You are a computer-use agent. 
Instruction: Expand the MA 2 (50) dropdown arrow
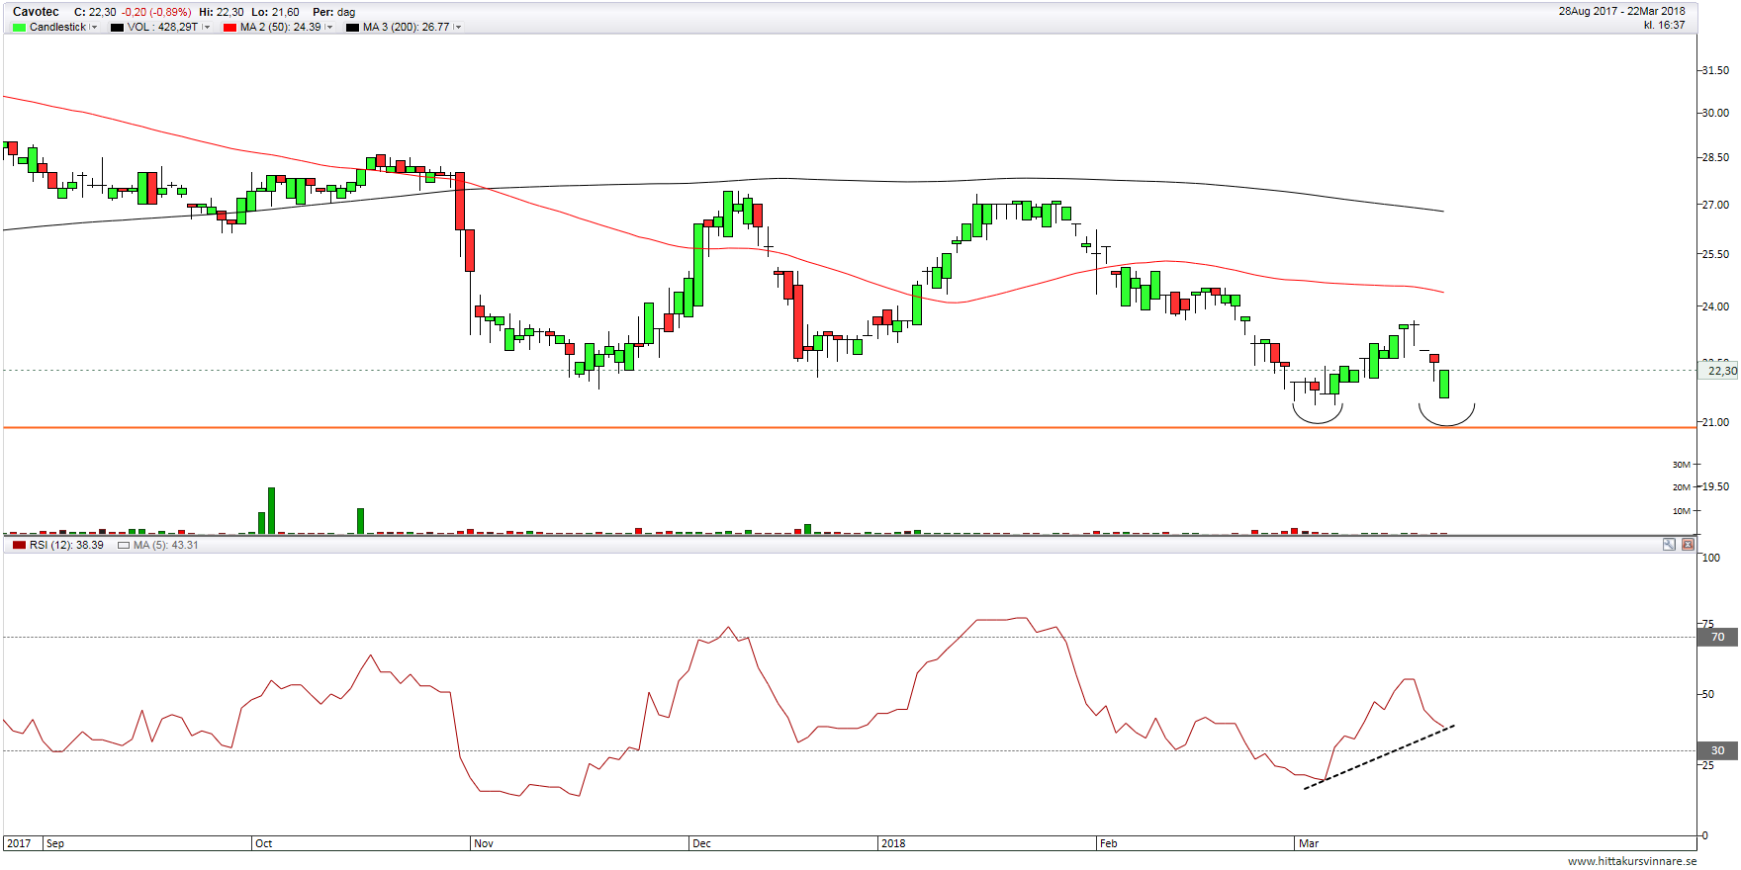coord(329,28)
